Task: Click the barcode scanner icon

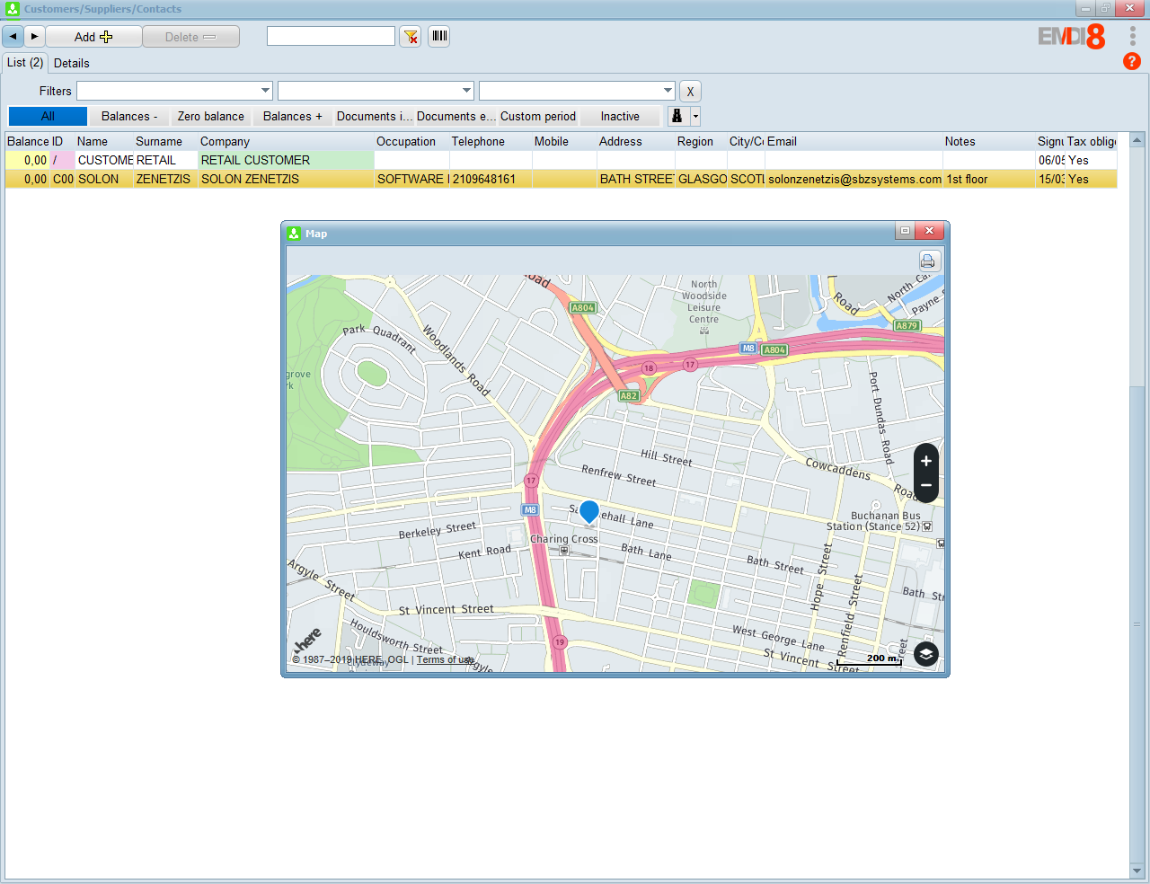Action: pyautogui.click(x=438, y=37)
